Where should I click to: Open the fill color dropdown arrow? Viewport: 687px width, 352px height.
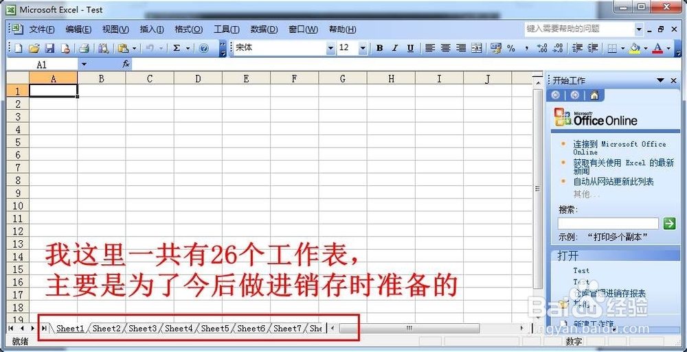point(645,48)
